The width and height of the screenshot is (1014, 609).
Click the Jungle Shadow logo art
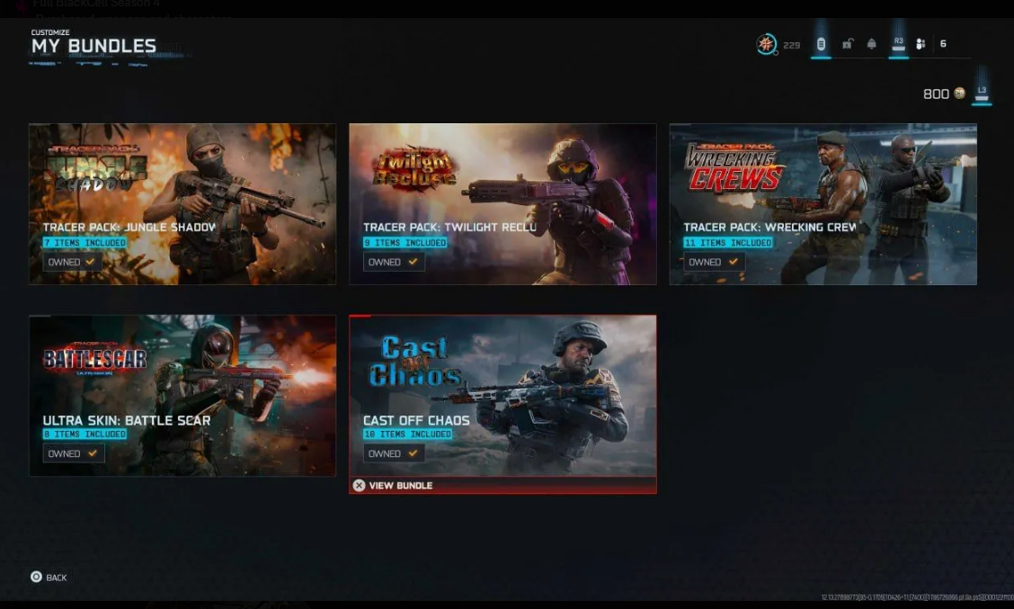pos(97,168)
